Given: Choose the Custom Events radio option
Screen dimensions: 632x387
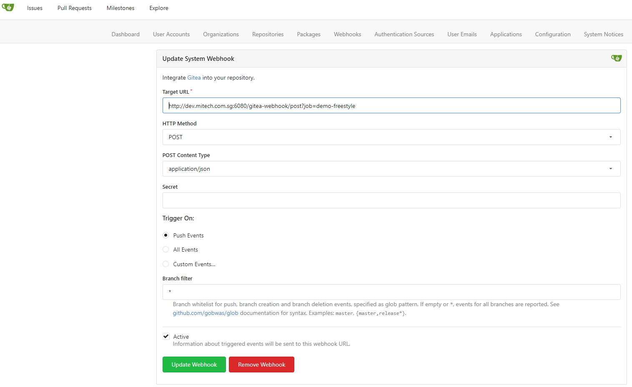Looking at the screenshot, I should pyautogui.click(x=166, y=264).
